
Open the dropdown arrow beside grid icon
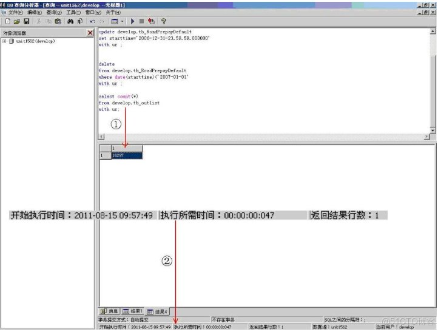(122, 21)
